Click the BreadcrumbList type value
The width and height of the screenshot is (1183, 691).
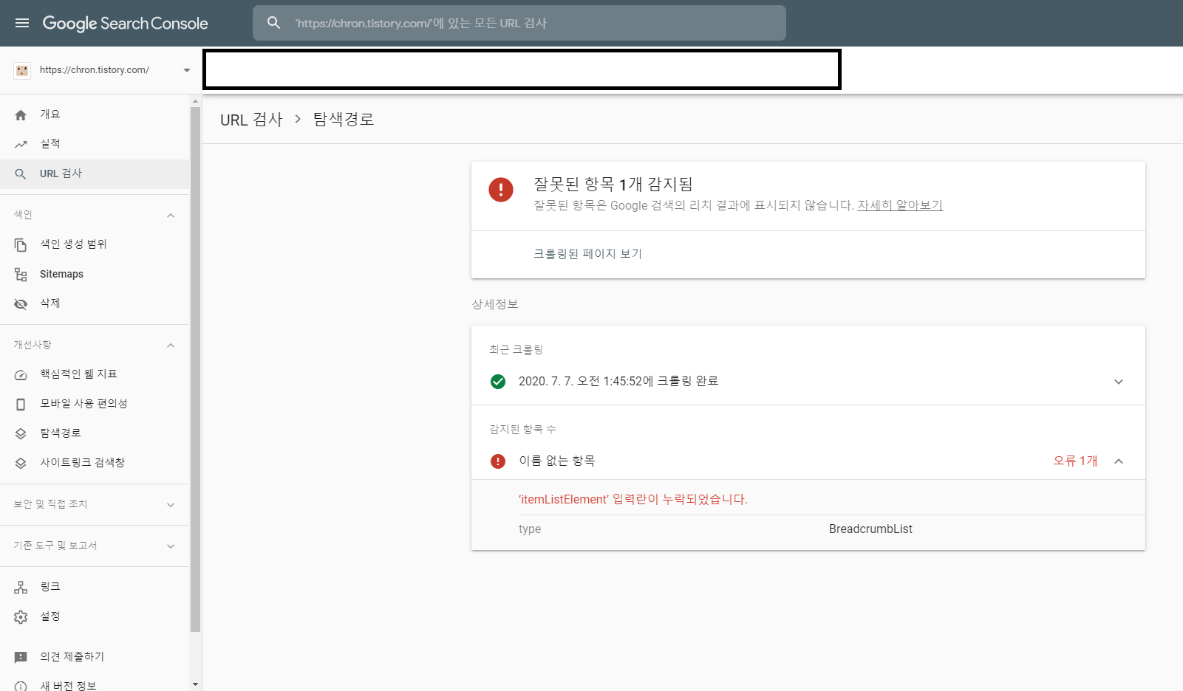click(x=870, y=529)
